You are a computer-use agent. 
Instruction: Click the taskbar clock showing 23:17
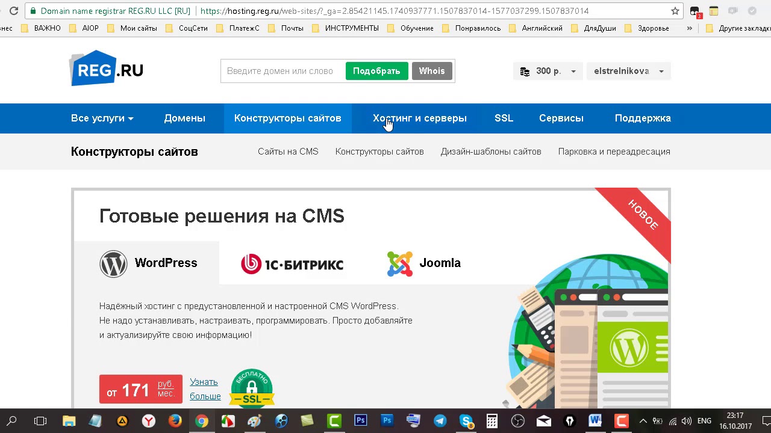click(x=735, y=421)
